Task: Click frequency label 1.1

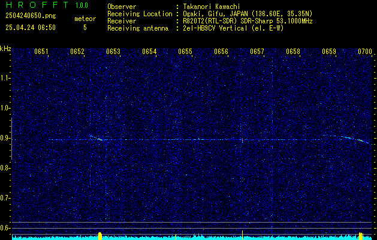Action: tap(5, 78)
